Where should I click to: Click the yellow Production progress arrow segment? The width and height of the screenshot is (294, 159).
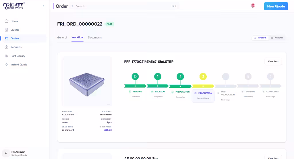click(x=203, y=86)
